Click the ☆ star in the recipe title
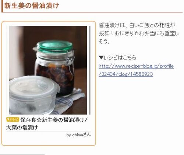The width and height of the screenshot is (184, 155). (39, 120)
